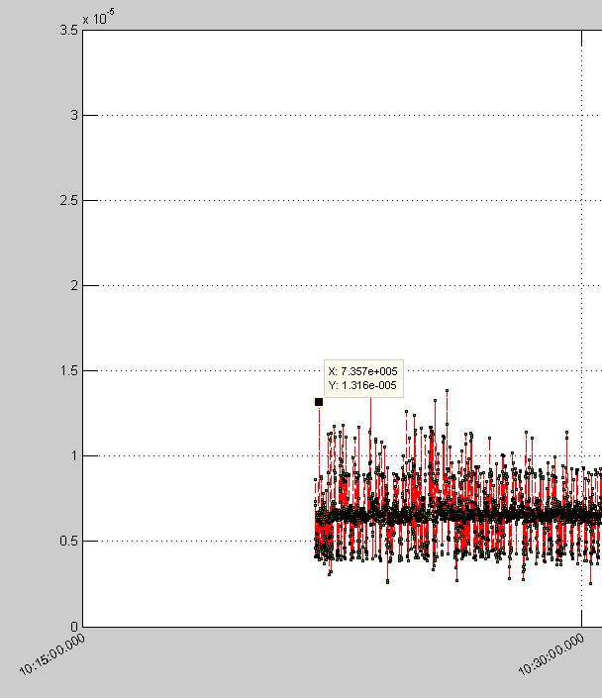The width and height of the screenshot is (602, 698).
Task: Click the x 10^-5 exponent label
Action: [97, 18]
